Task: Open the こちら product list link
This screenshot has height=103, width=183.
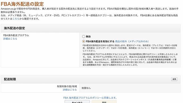Action: coord(16,19)
